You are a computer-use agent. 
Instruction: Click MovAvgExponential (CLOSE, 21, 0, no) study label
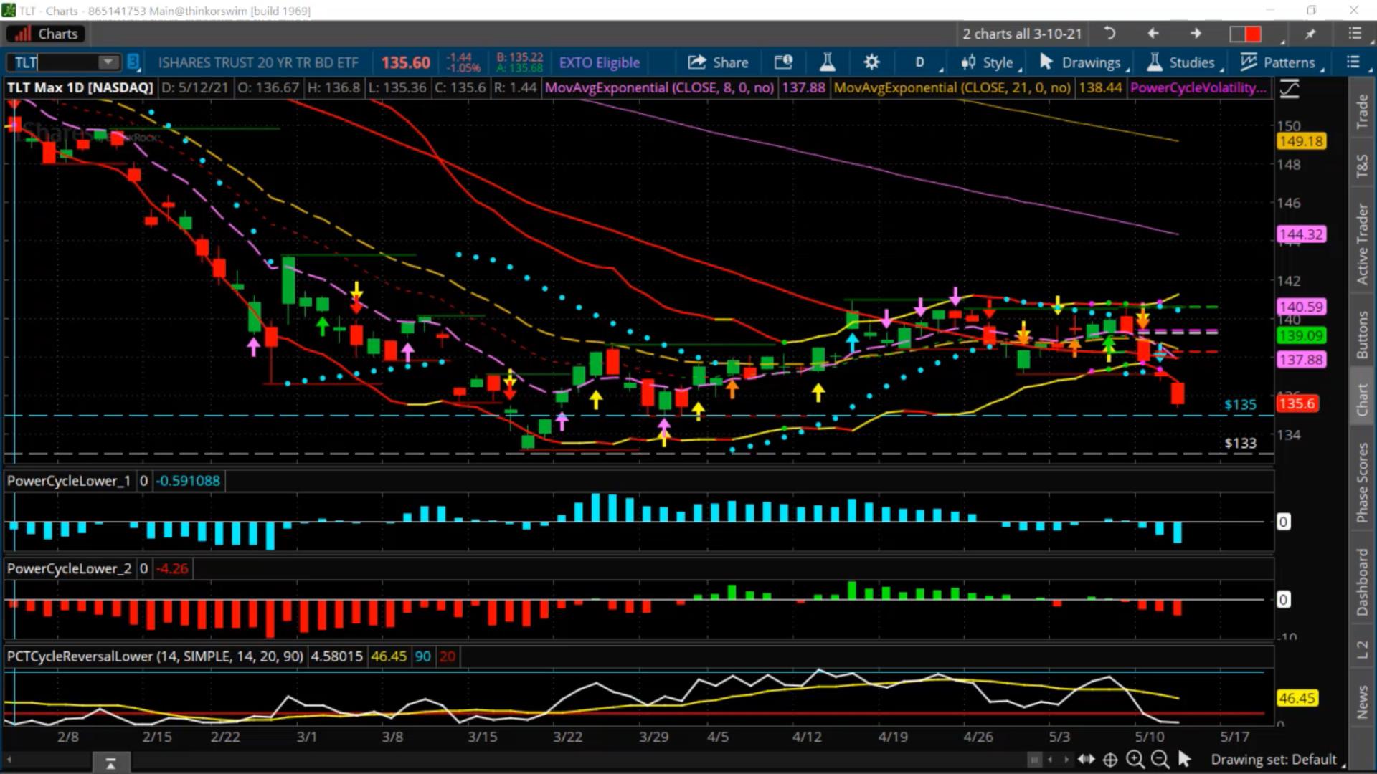point(952,87)
